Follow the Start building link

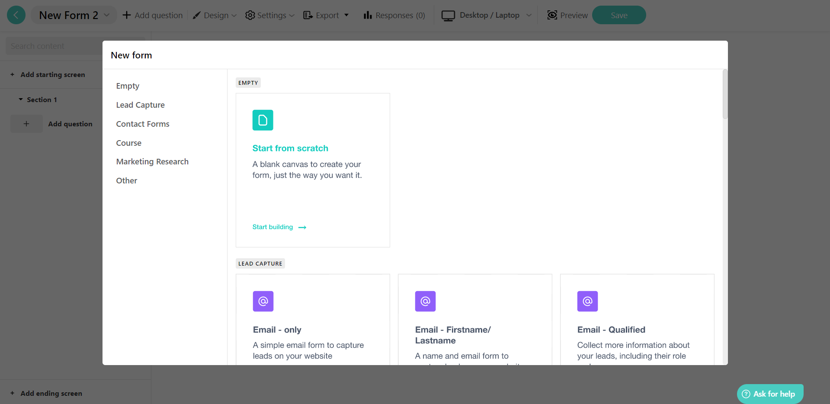pos(272,227)
